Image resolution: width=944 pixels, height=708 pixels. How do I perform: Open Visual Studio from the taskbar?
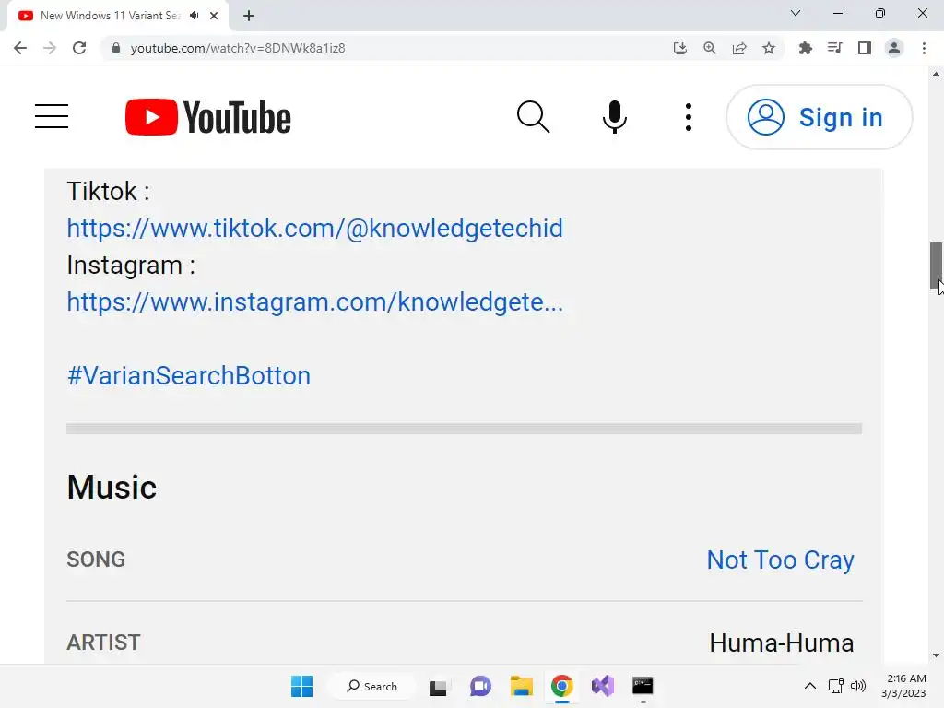click(x=603, y=686)
